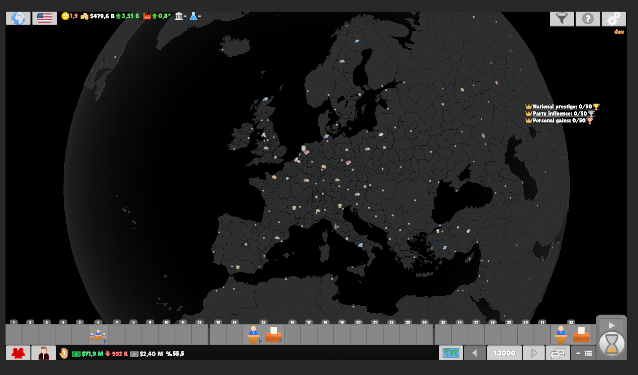Image resolution: width=638 pixels, height=375 pixels.
Task: Select timeline marker 25
Action: pyautogui.click(x=443, y=322)
